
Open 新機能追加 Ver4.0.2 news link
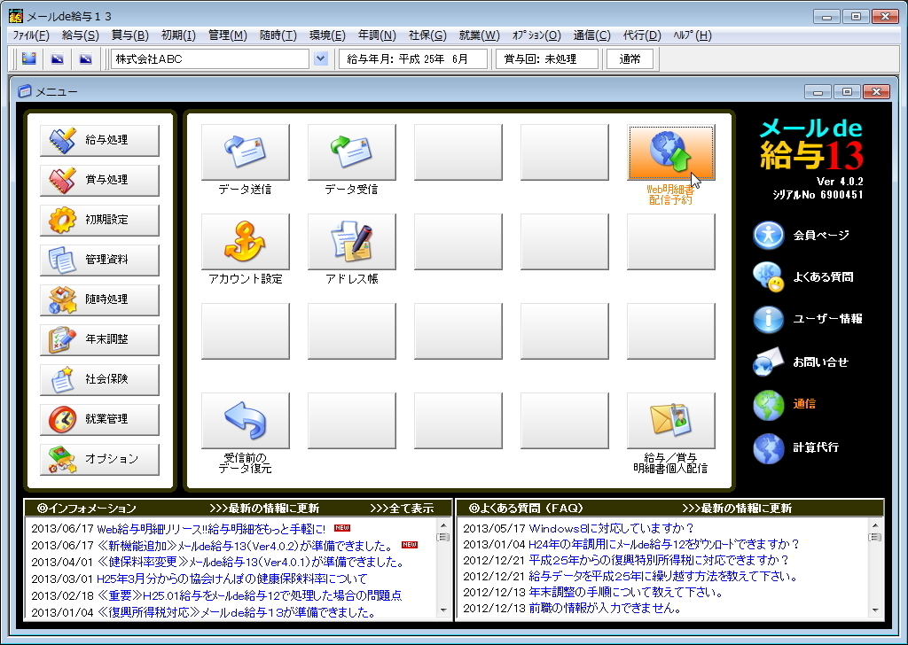(x=245, y=546)
